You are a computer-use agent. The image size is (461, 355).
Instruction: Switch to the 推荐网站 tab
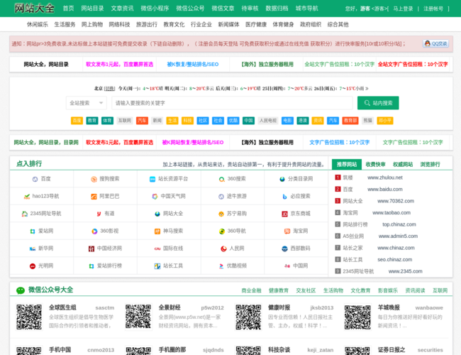(347, 164)
